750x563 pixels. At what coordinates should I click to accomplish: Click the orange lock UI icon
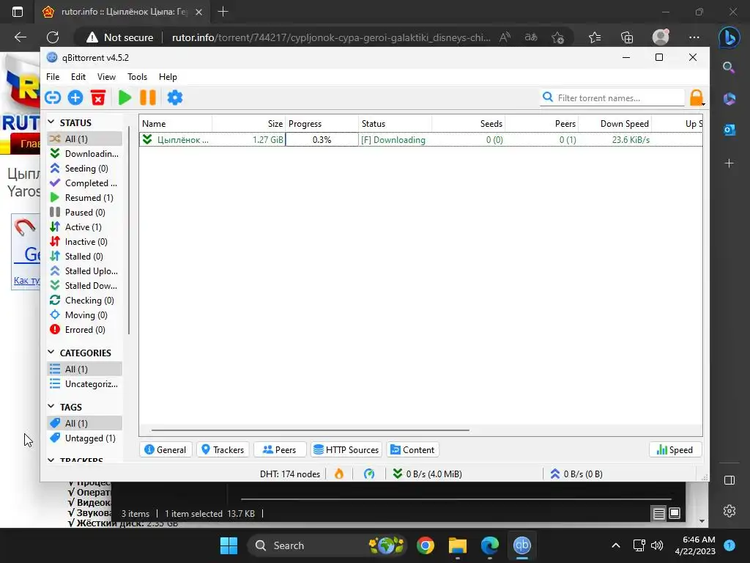click(x=697, y=97)
